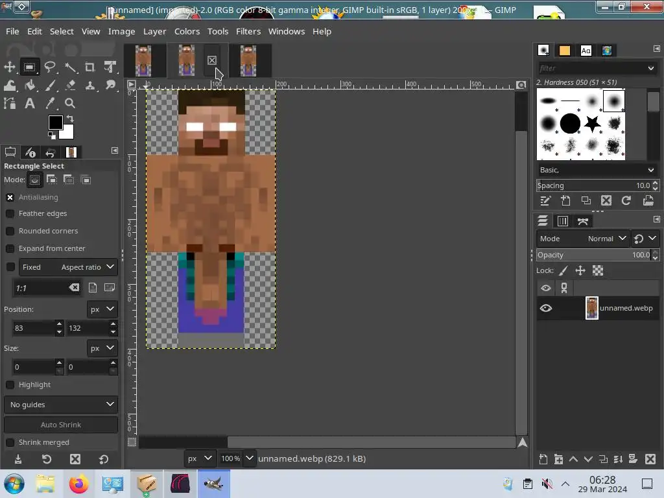Select the Smudge tool
This screenshot has width=664, height=498.
coord(110,85)
